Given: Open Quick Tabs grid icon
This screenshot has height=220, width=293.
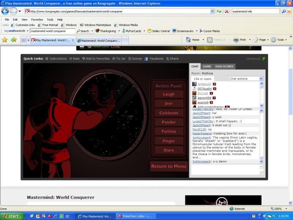Looking at the screenshot, I should click(23, 40).
